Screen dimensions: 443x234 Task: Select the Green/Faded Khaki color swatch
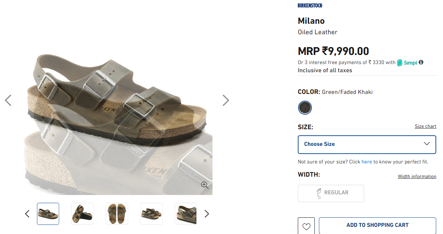coord(305,108)
